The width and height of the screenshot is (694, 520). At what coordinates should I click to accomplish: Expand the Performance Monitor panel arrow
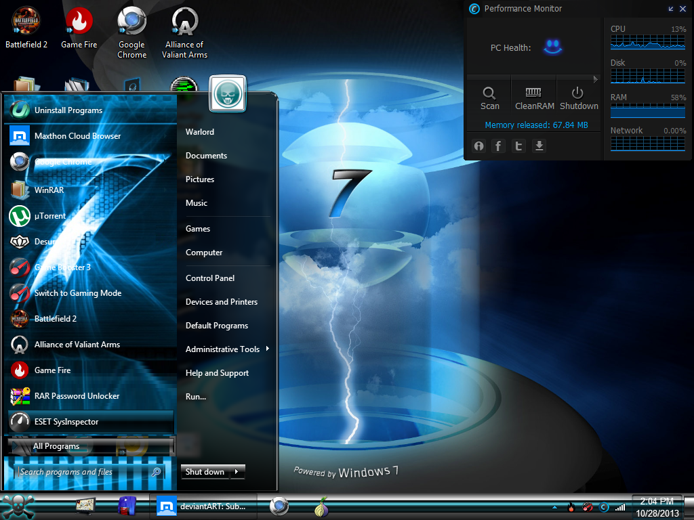(x=596, y=79)
